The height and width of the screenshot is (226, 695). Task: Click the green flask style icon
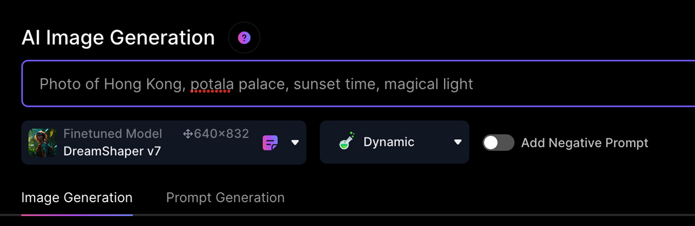tap(347, 142)
